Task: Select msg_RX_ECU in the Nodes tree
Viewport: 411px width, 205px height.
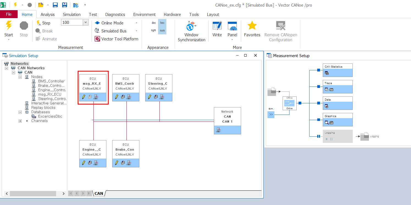Action: point(50,94)
